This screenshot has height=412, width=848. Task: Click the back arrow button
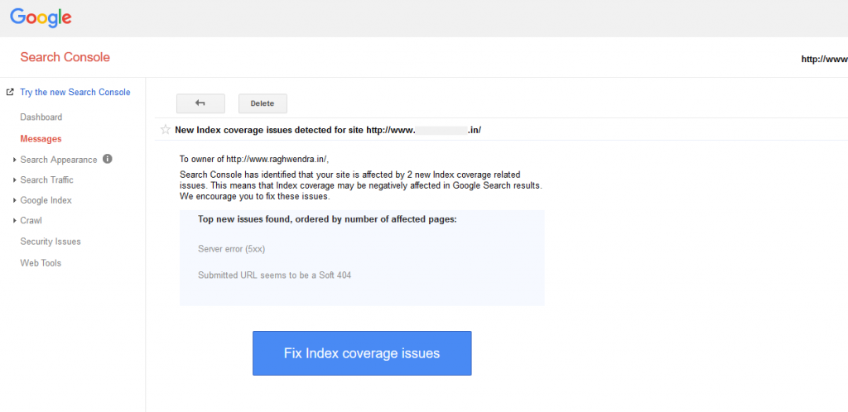coord(200,103)
